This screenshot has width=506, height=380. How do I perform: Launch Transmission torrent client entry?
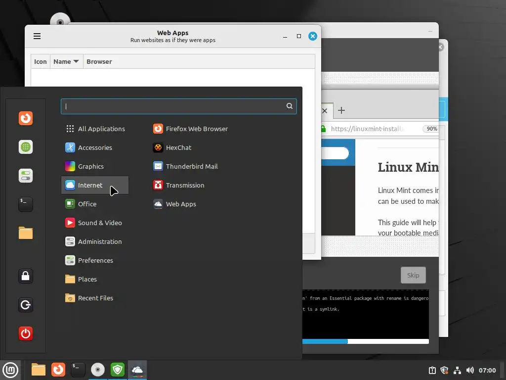(179, 185)
